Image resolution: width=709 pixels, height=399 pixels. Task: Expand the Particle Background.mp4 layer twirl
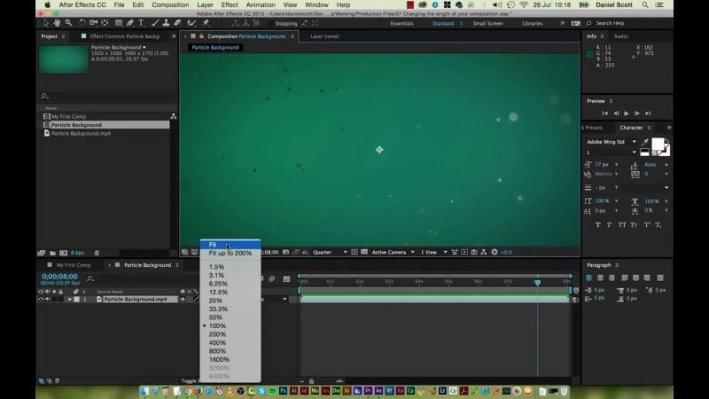(x=70, y=299)
